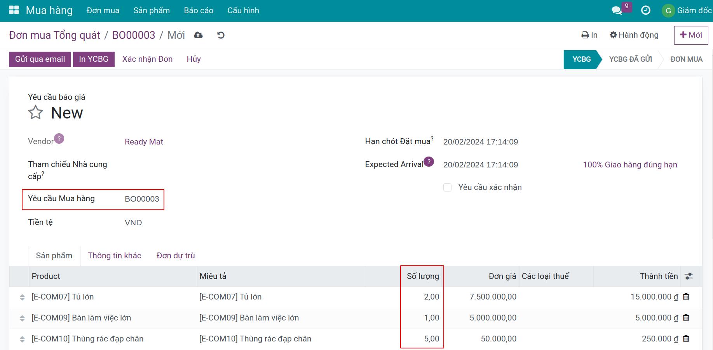Image resolution: width=713 pixels, height=350 pixels.
Task: Open the Báo cáo menu
Action: click(199, 10)
